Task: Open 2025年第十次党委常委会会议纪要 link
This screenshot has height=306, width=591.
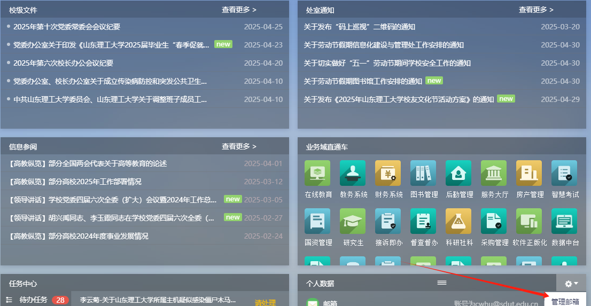Action: pyautogui.click(x=67, y=27)
